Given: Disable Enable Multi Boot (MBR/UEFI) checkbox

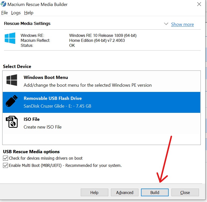Looking at the screenshot, I should [5, 165].
